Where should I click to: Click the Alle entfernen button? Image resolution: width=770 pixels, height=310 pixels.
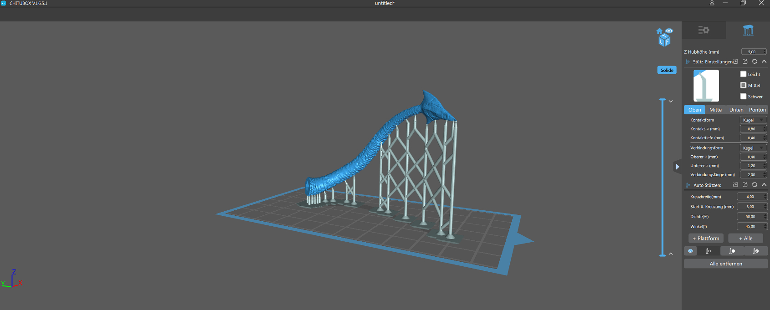click(726, 264)
